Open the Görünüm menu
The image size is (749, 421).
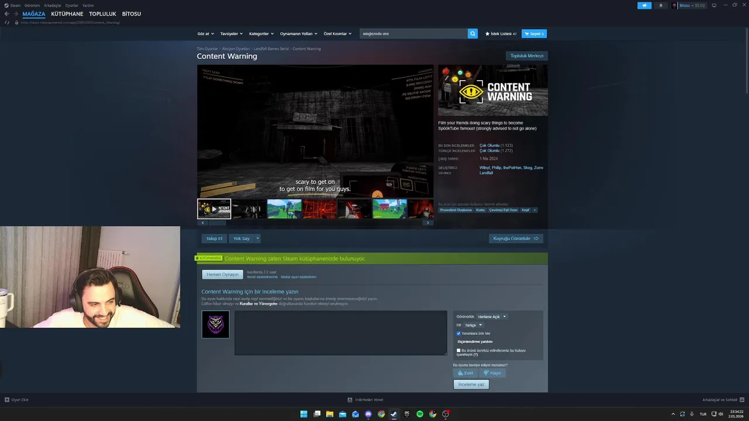coord(32,5)
